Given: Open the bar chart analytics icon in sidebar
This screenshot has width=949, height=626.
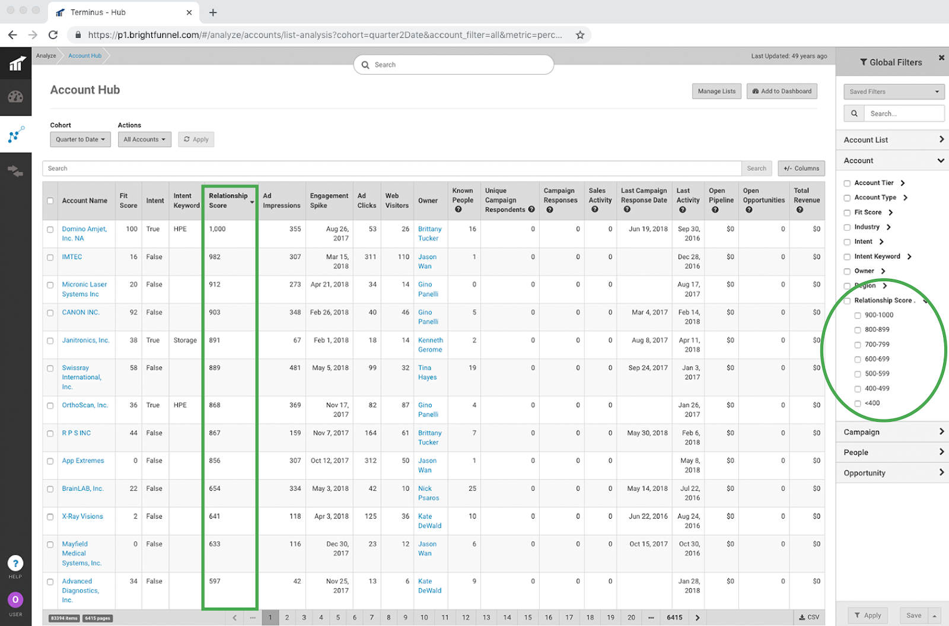Looking at the screenshot, I should [x=17, y=63].
